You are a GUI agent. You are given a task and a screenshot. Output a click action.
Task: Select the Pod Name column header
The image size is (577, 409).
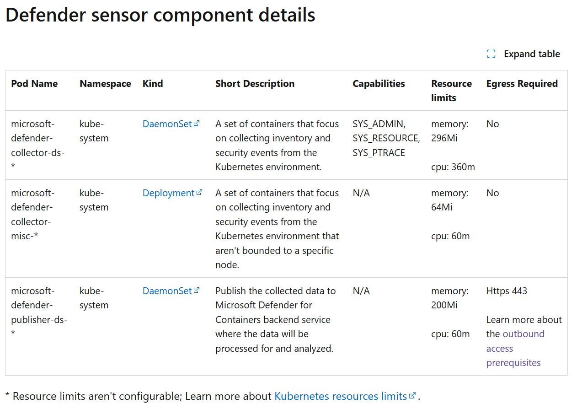(34, 83)
